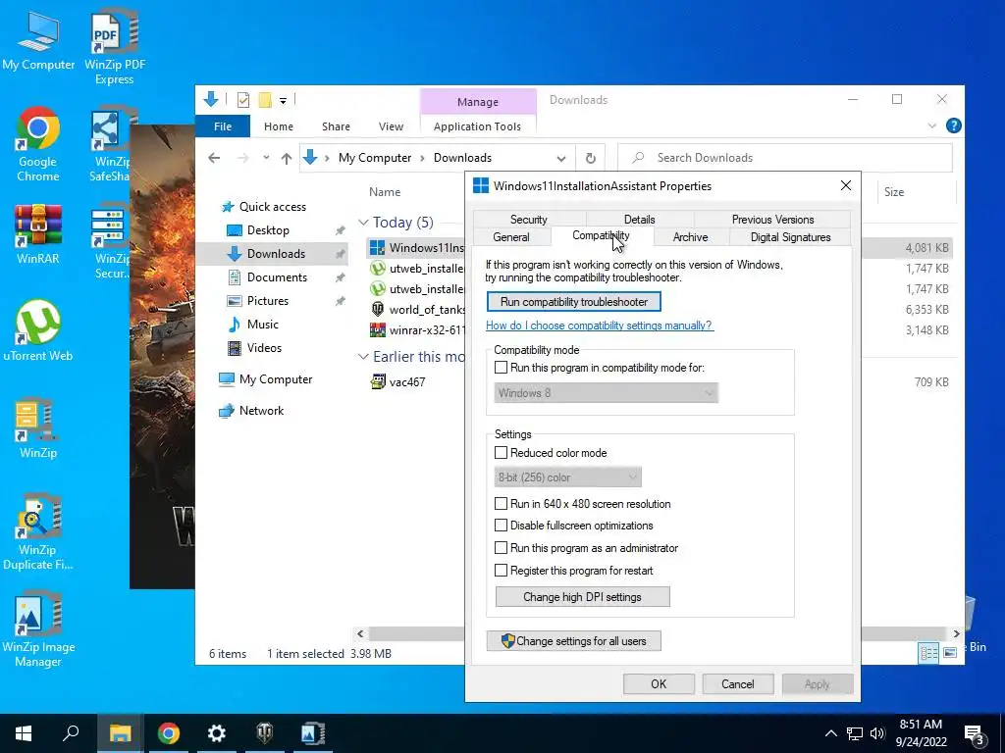Screen dimensions: 1005x753
Task: Select Documents in navigation pane
Action: (x=277, y=277)
